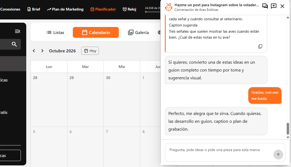Switch to Galería view
The height and width of the screenshot is (167, 291).
click(x=138, y=33)
